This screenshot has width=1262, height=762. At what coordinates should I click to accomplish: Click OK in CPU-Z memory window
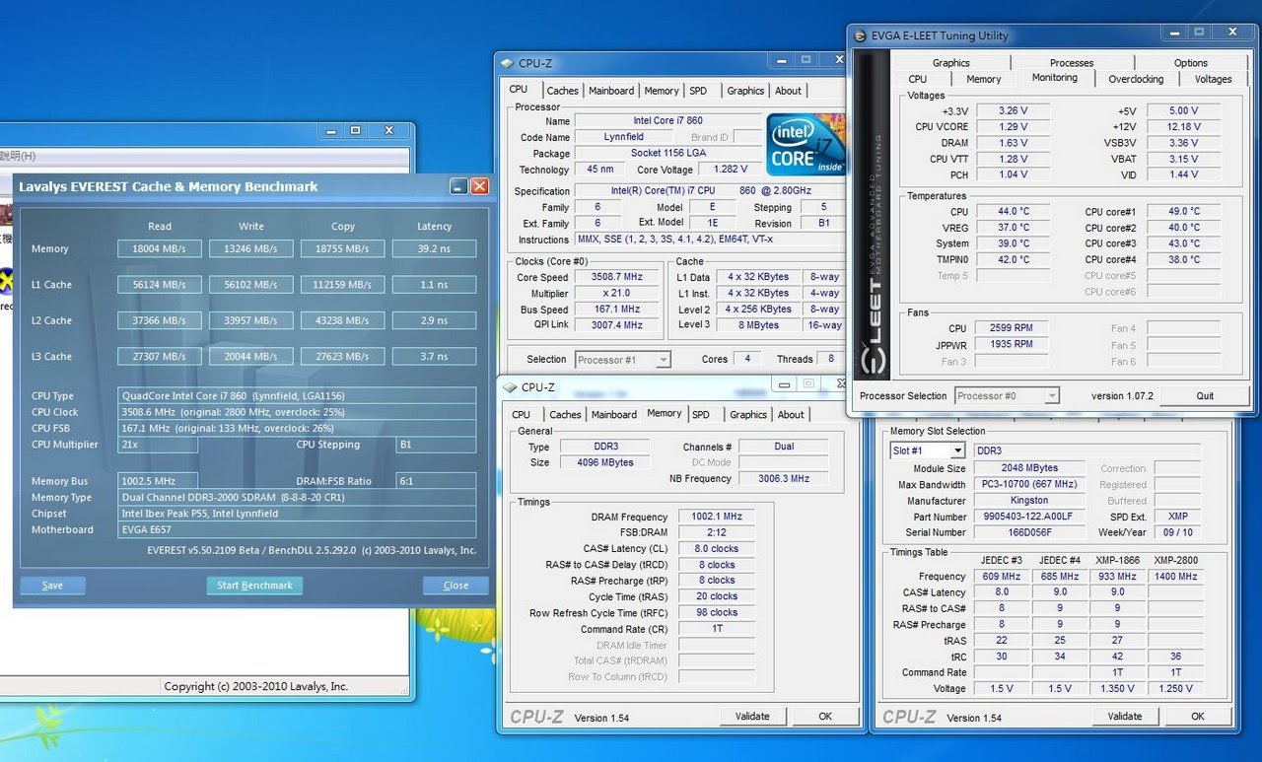click(x=825, y=717)
